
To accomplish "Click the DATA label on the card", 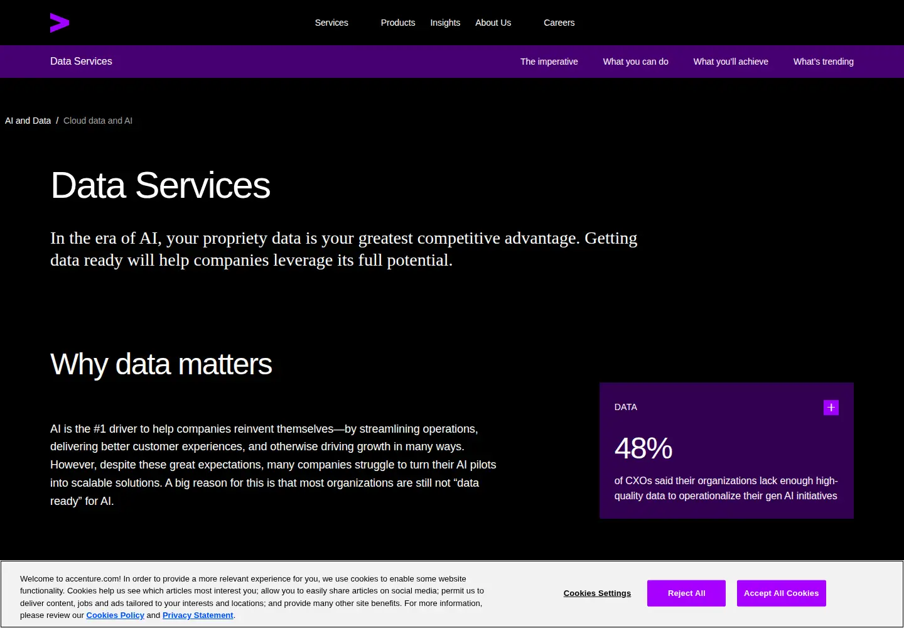I will click(x=625, y=407).
